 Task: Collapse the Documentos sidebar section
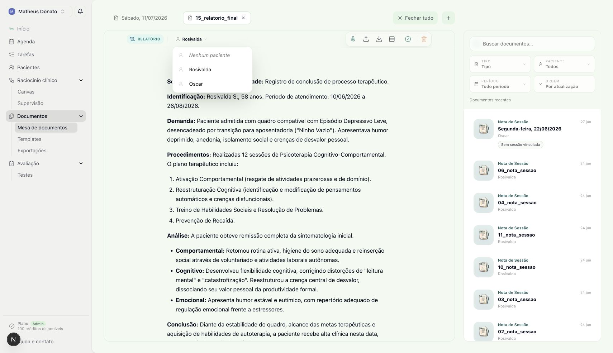(81, 116)
